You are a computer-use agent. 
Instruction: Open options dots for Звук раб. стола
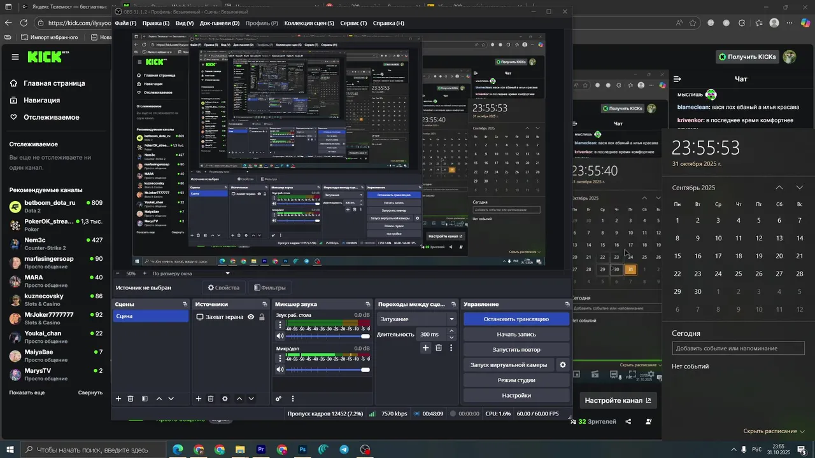pos(280,324)
